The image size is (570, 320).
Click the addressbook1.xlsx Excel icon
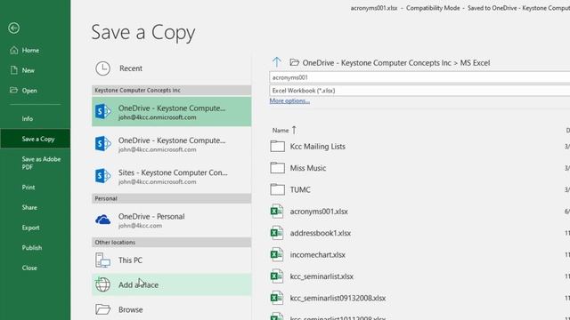point(277,233)
